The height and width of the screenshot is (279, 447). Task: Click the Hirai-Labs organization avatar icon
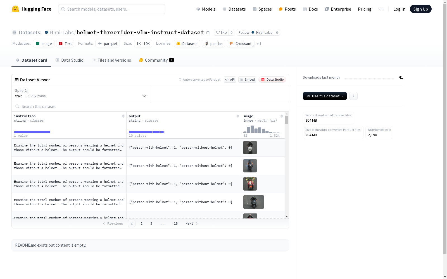pos(46,32)
